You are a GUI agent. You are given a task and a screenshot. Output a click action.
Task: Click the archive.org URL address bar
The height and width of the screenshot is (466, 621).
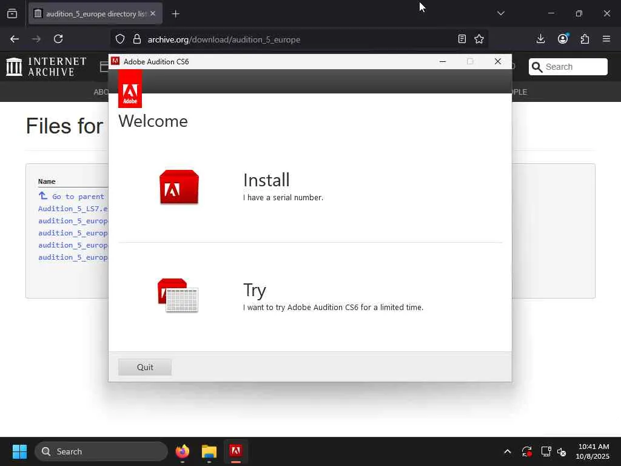[x=300, y=39]
